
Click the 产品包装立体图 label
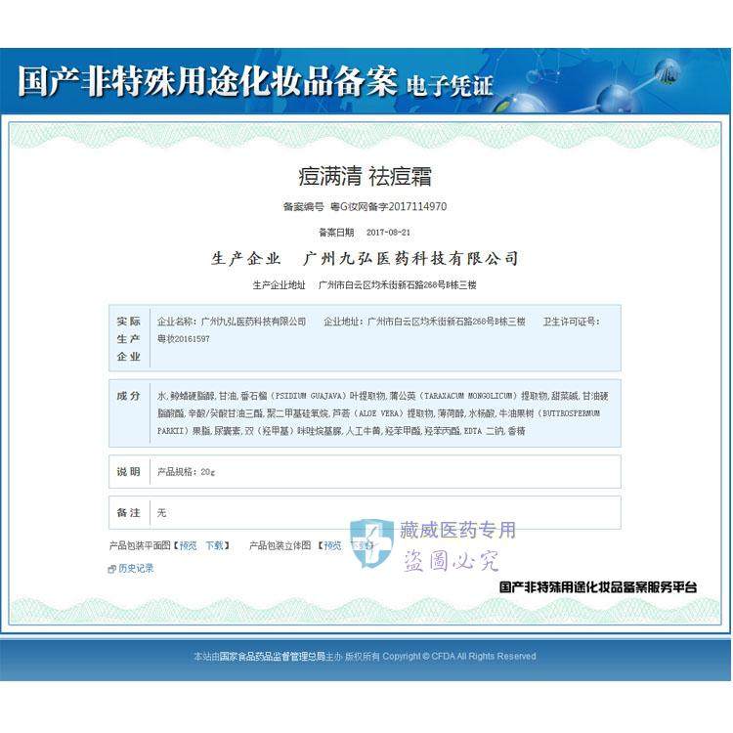pyautogui.click(x=280, y=545)
